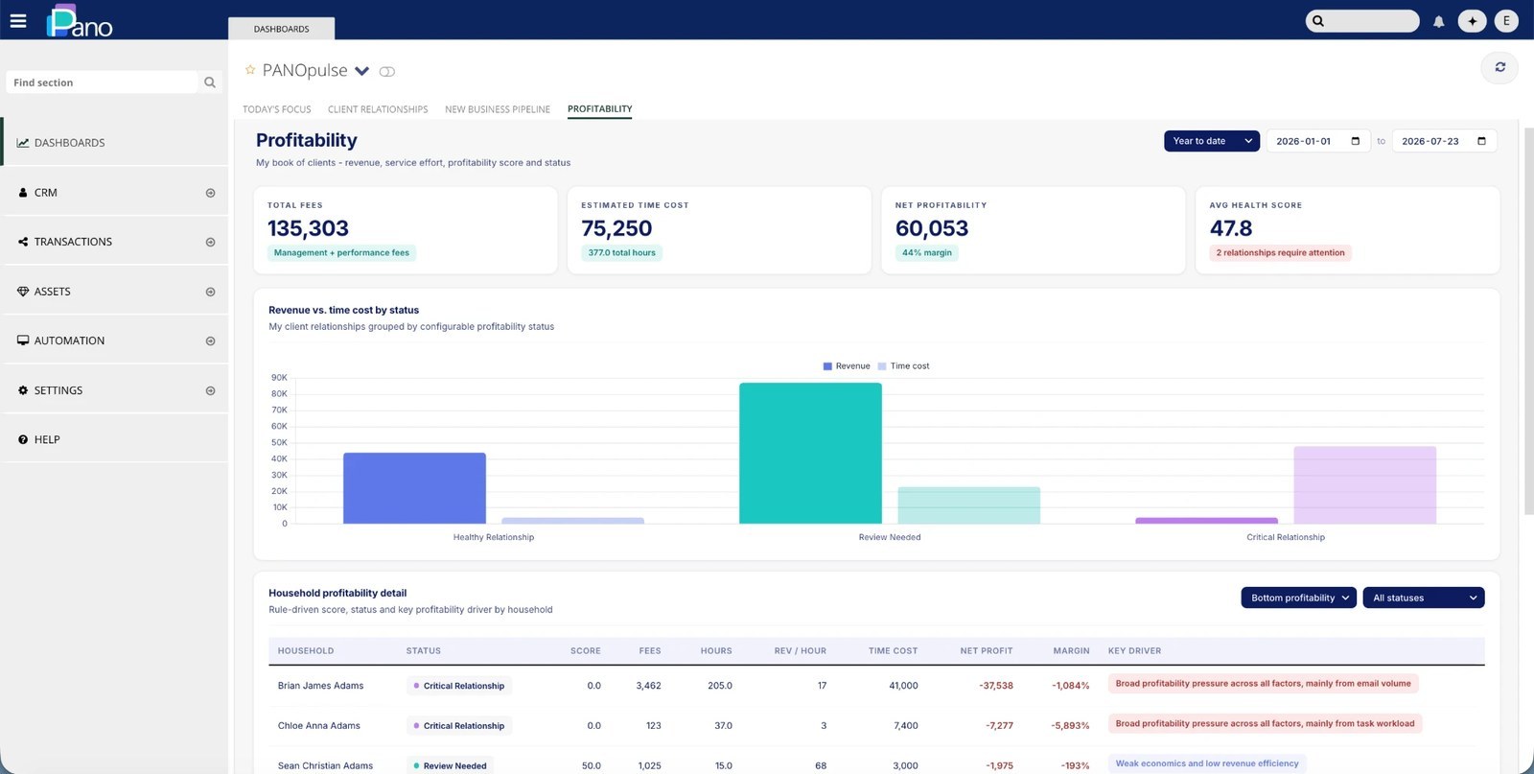Expand the Transactions sidebar section
This screenshot has width=1534, height=774.
(210, 242)
